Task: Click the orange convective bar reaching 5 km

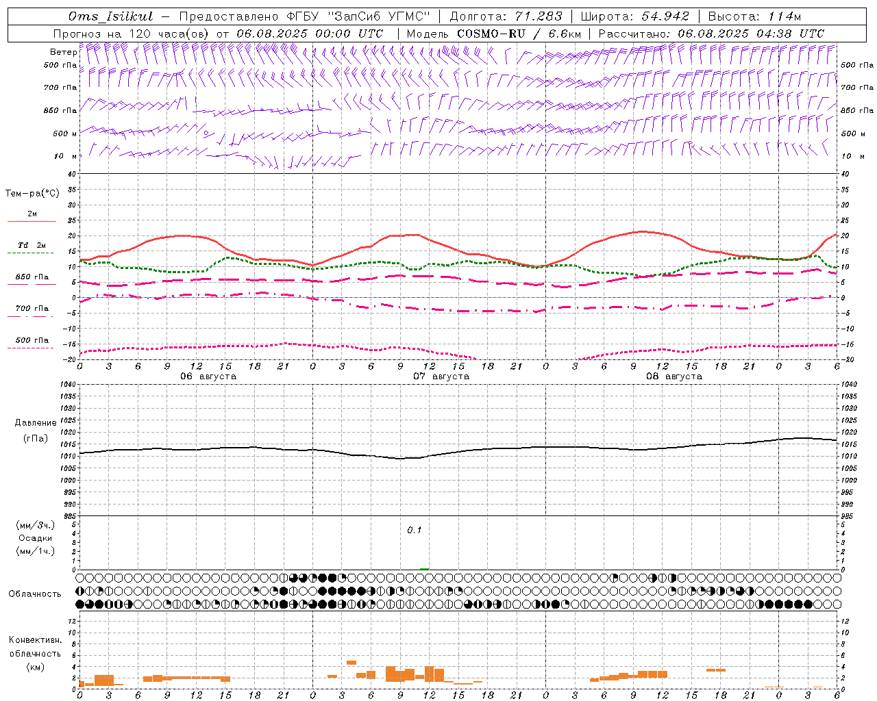Action: pyautogui.click(x=351, y=663)
